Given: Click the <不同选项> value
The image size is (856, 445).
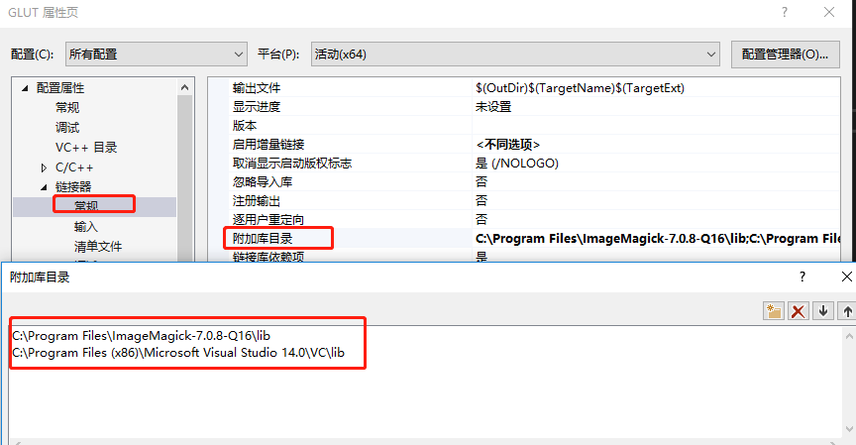Looking at the screenshot, I should pos(507,144).
